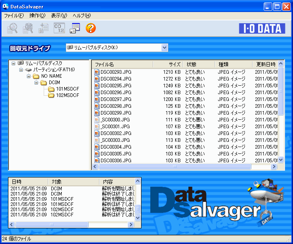Click file list vertical scrollbar up arrow
Screen dimensions: 293x244
tap(281, 64)
